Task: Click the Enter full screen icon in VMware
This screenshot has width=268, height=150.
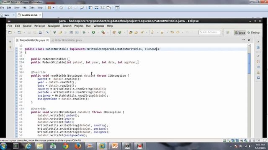Action: point(102,7)
